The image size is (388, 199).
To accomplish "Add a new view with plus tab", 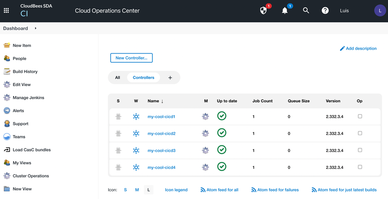I will 170,78.
